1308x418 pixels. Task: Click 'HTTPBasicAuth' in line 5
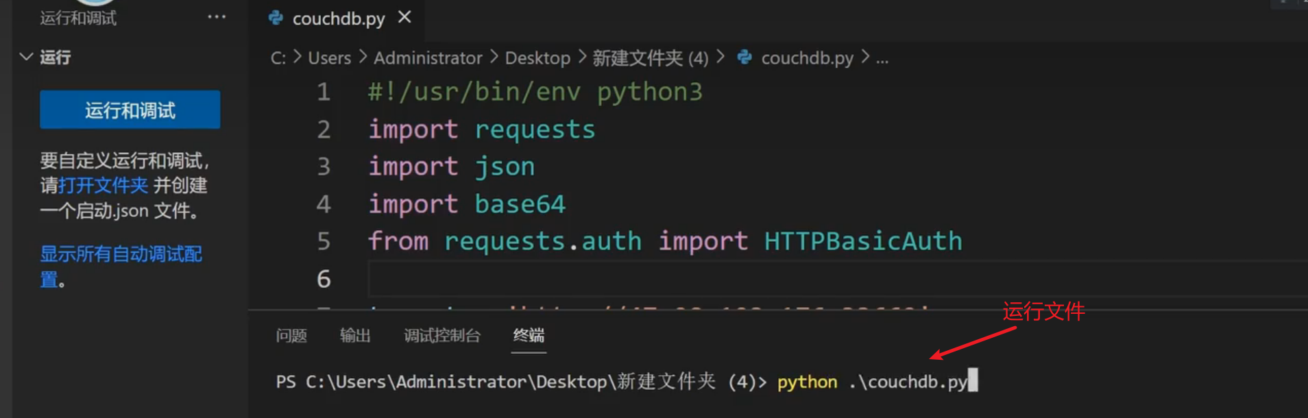[x=863, y=241]
